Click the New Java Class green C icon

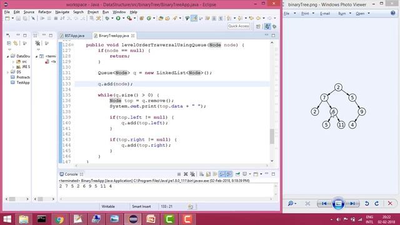click(149, 18)
